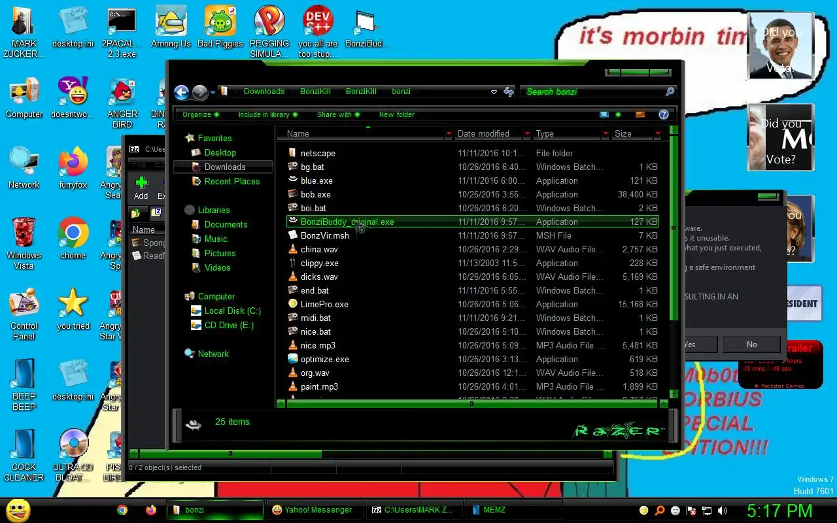The image size is (837, 523).
Task: Open Action Center flag tray icon
Action: tap(691, 511)
